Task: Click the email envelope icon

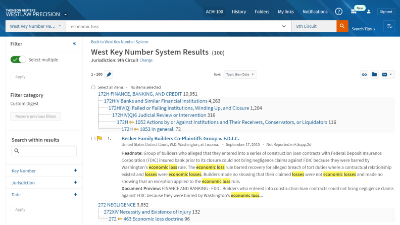Action: point(385,74)
